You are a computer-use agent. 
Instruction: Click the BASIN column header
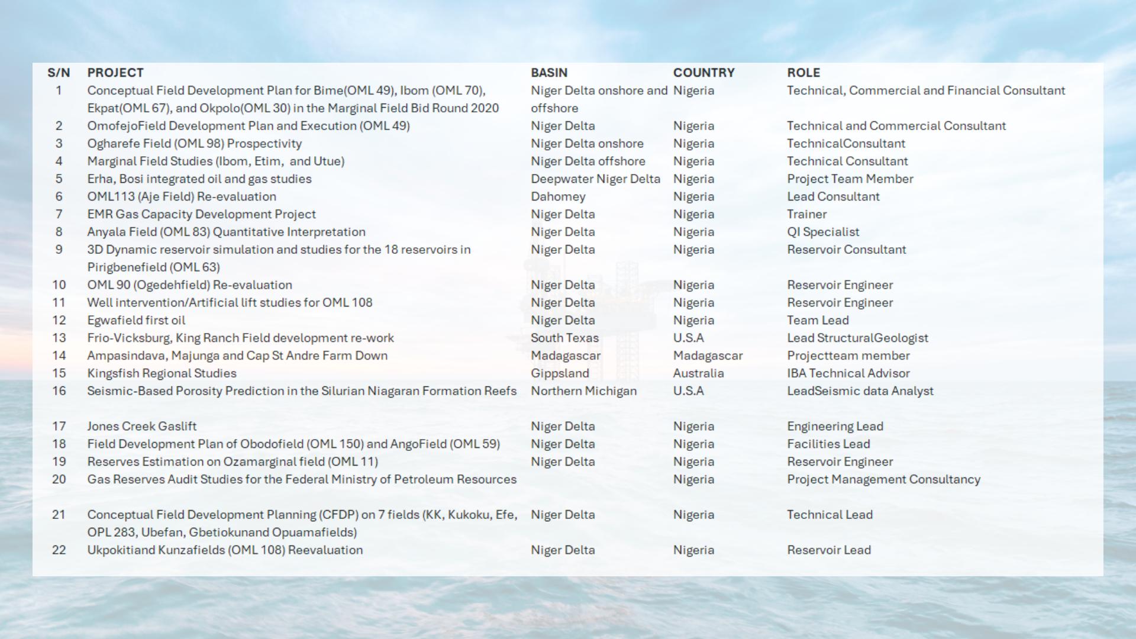[x=549, y=73]
